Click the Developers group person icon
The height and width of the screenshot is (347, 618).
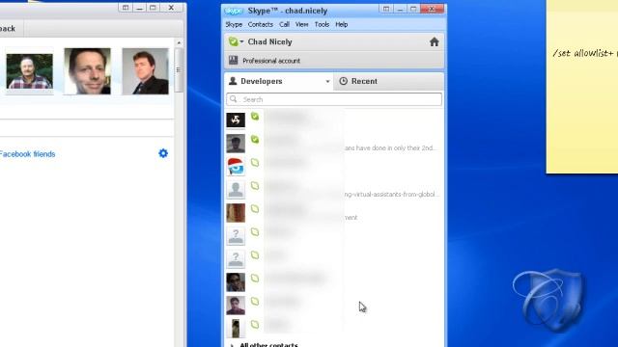tap(233, 81)
